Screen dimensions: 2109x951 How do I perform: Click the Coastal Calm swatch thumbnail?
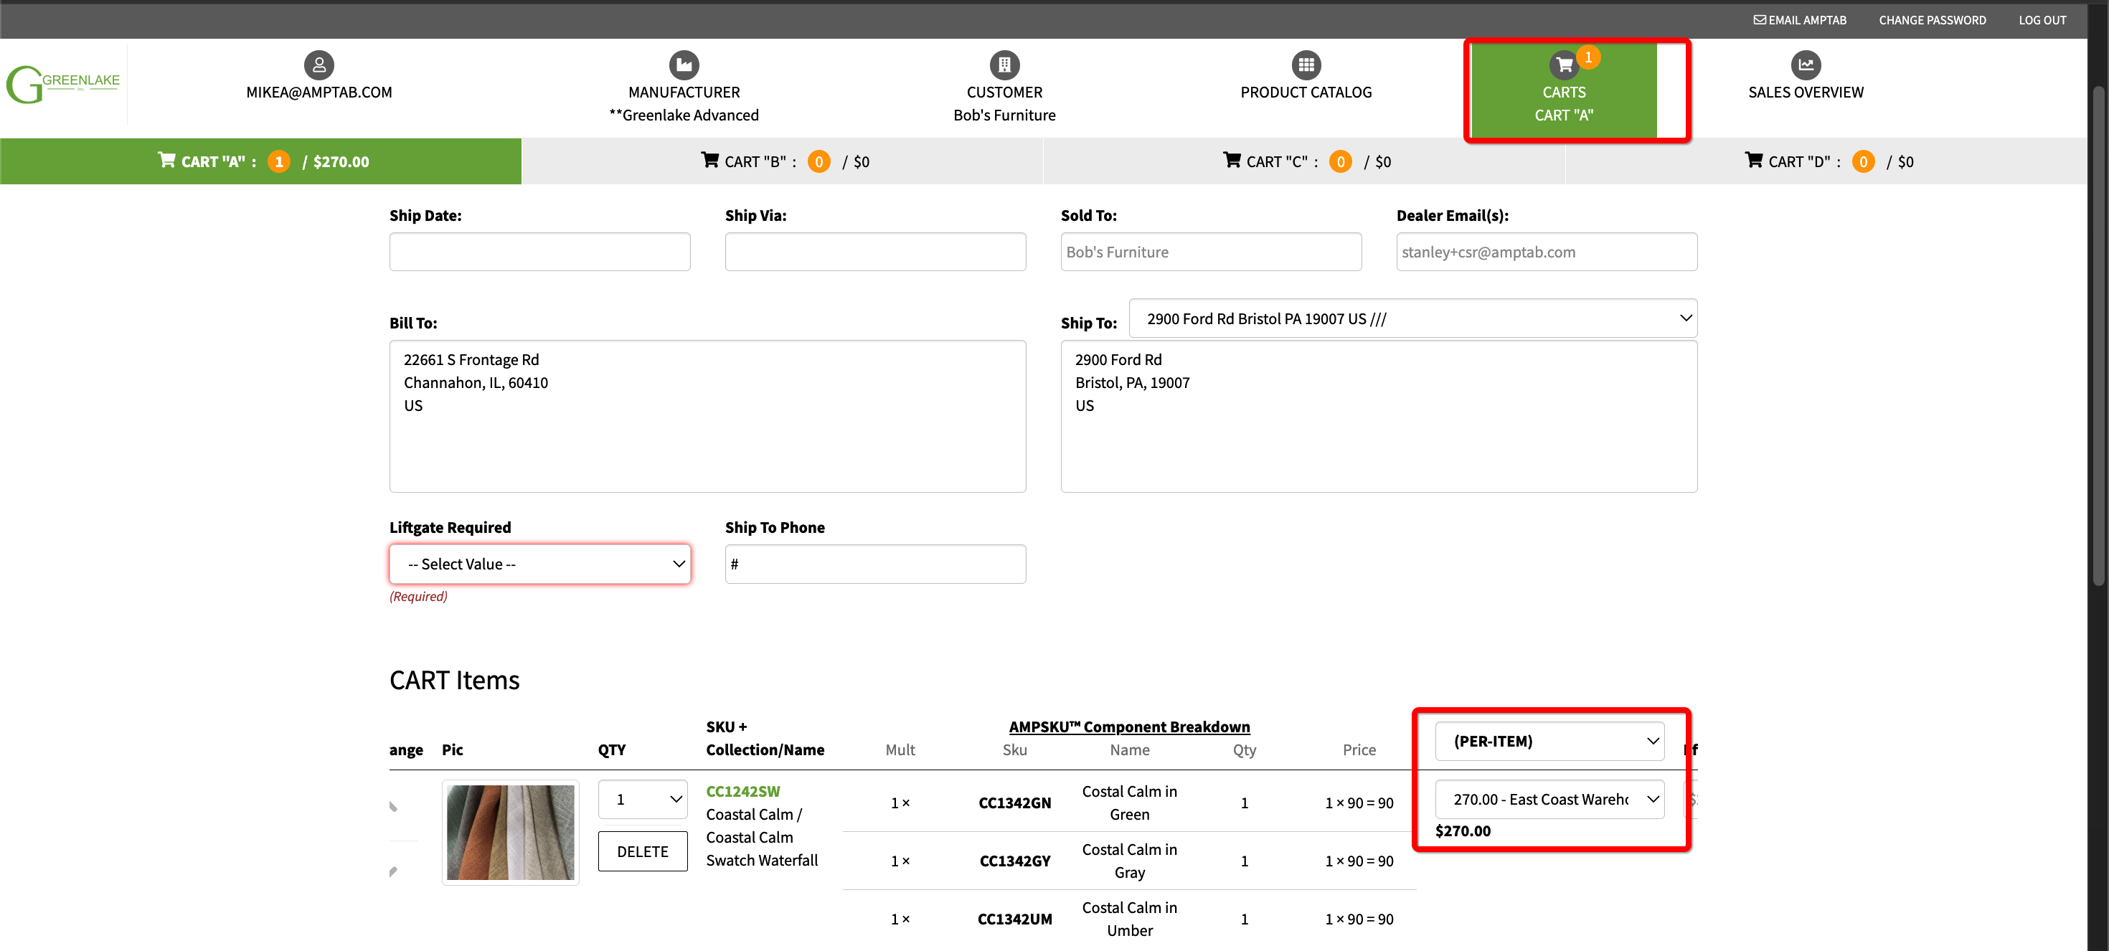click(510, 831)
